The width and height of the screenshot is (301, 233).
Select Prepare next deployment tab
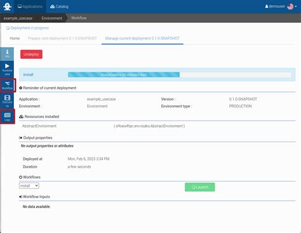coord(62,38)
